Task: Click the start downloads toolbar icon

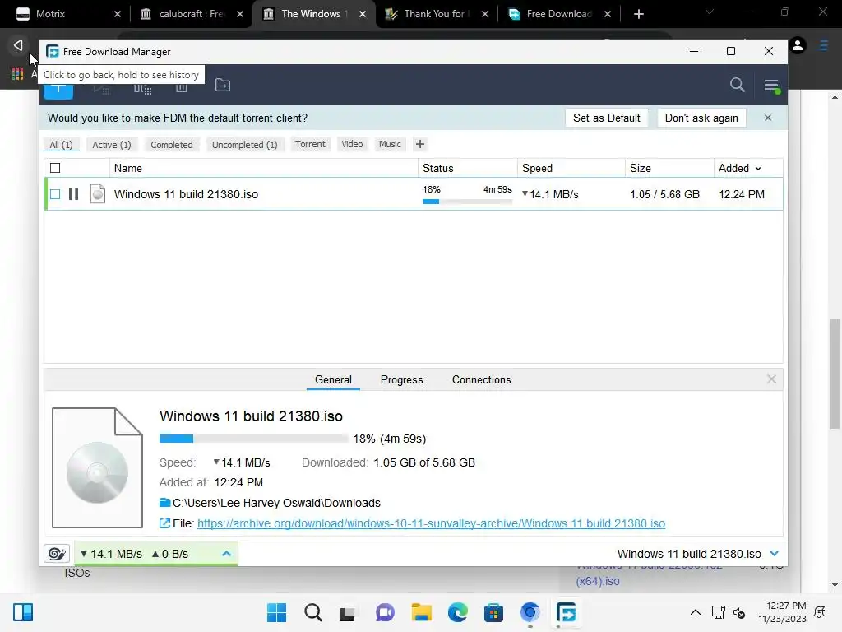Action: [101, 89]
